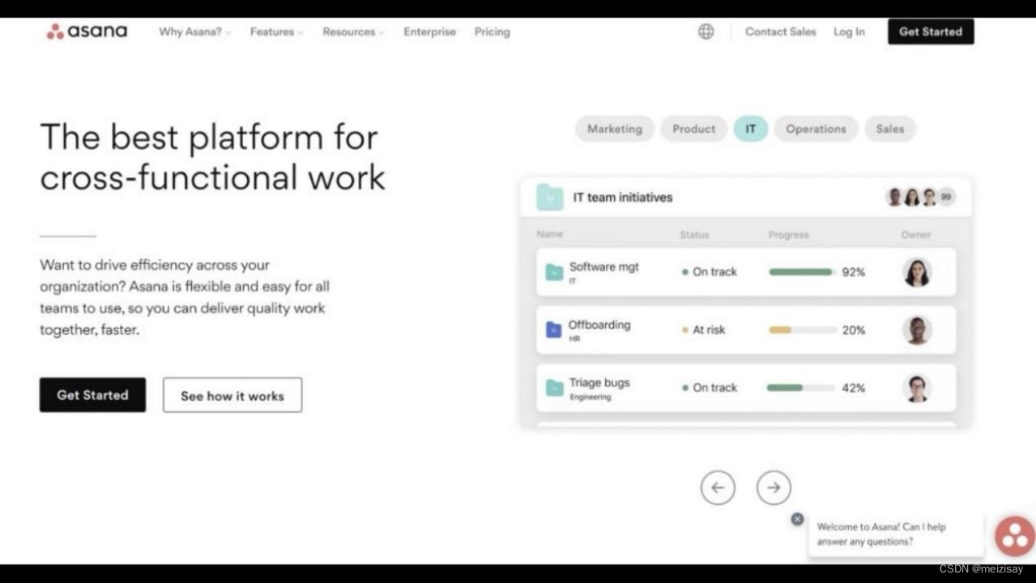This screenshot has width=1036, height=583.
Task: Click the Name column header
Action: tap(549, 234)
